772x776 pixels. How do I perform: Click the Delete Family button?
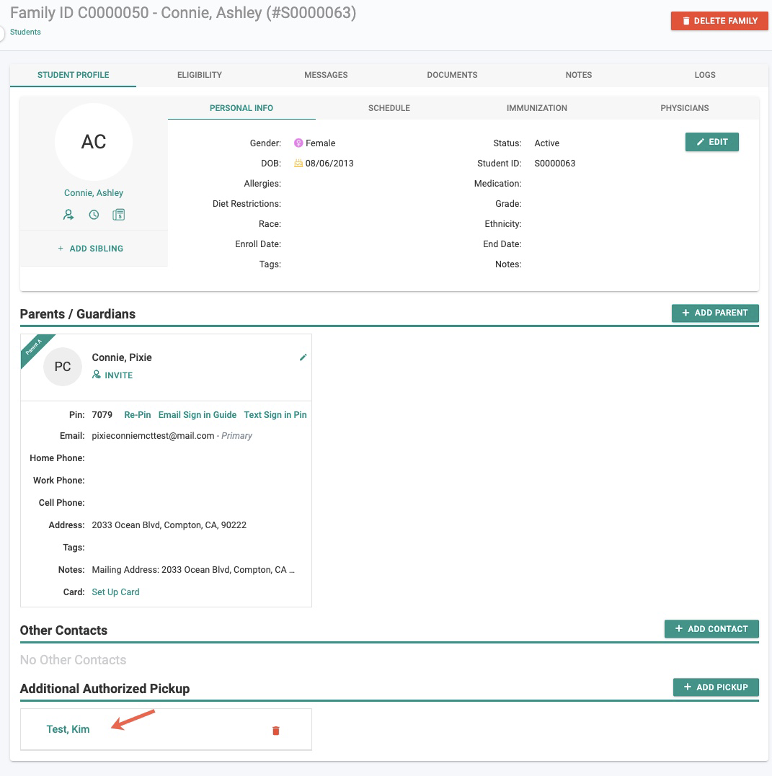coord(719,20)
